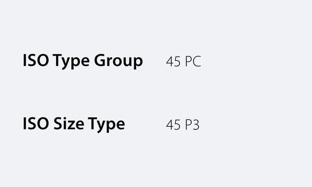Select the P3 code text
This screenshot has height=187, width=312.
click(192, 125)
